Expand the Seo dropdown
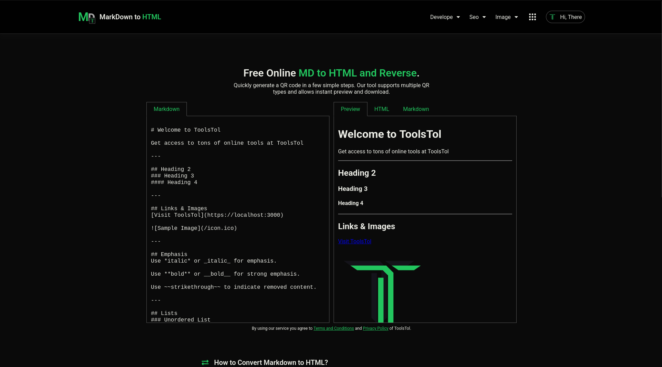The height and width of the screenshot is (367, 662). click(x=477, y=17)
